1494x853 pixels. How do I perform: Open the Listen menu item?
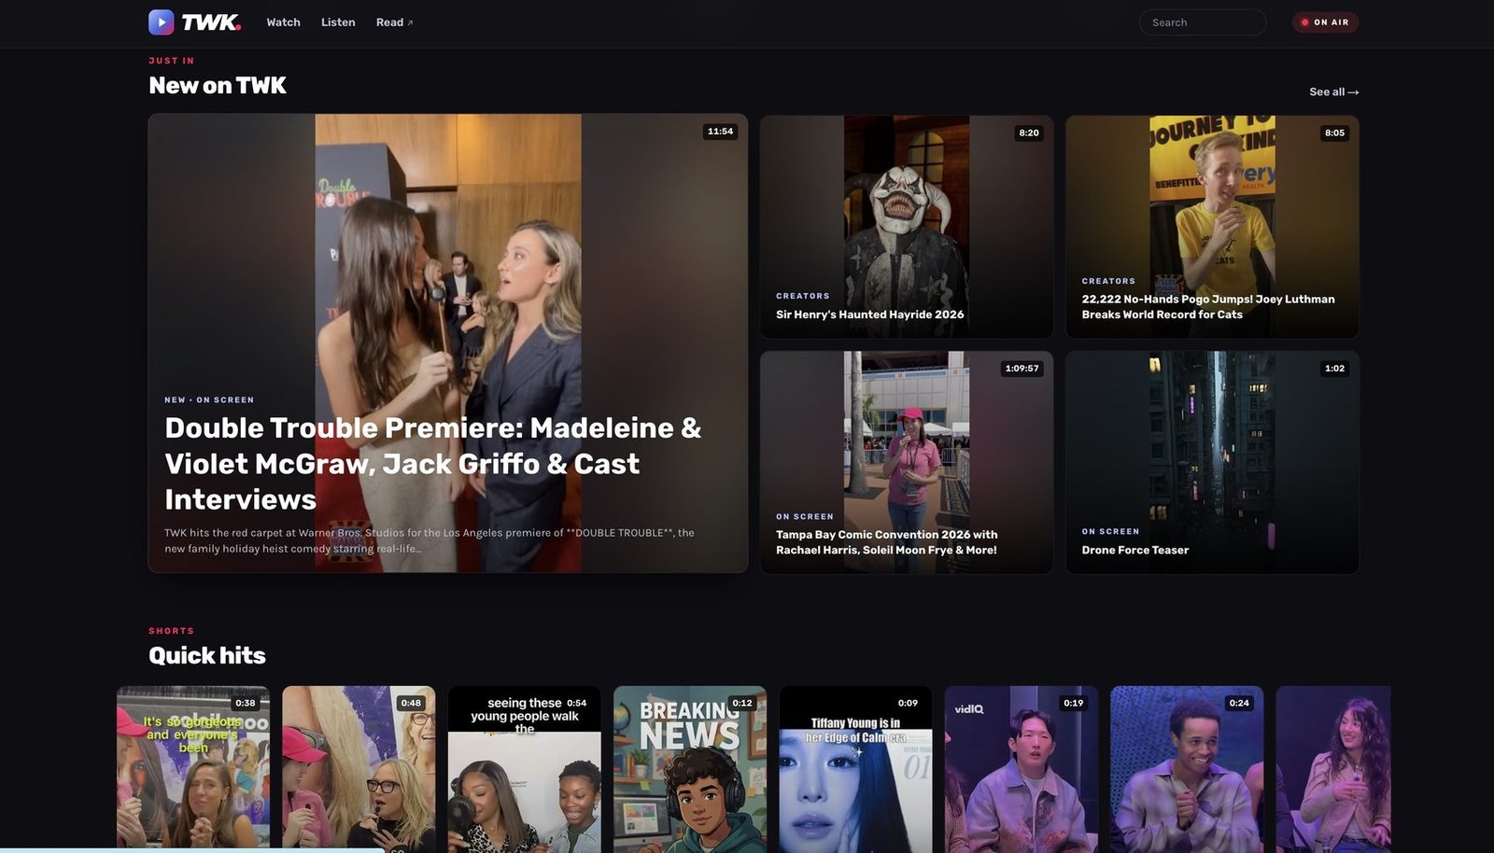338,22
